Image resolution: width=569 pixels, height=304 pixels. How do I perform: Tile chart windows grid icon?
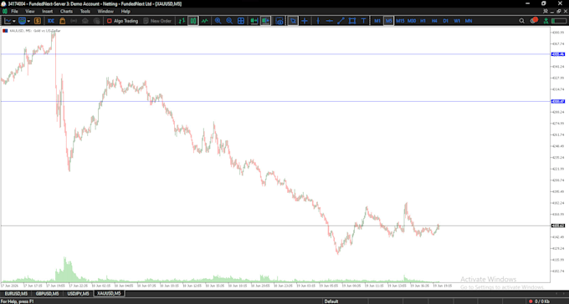tap(241, 21)
